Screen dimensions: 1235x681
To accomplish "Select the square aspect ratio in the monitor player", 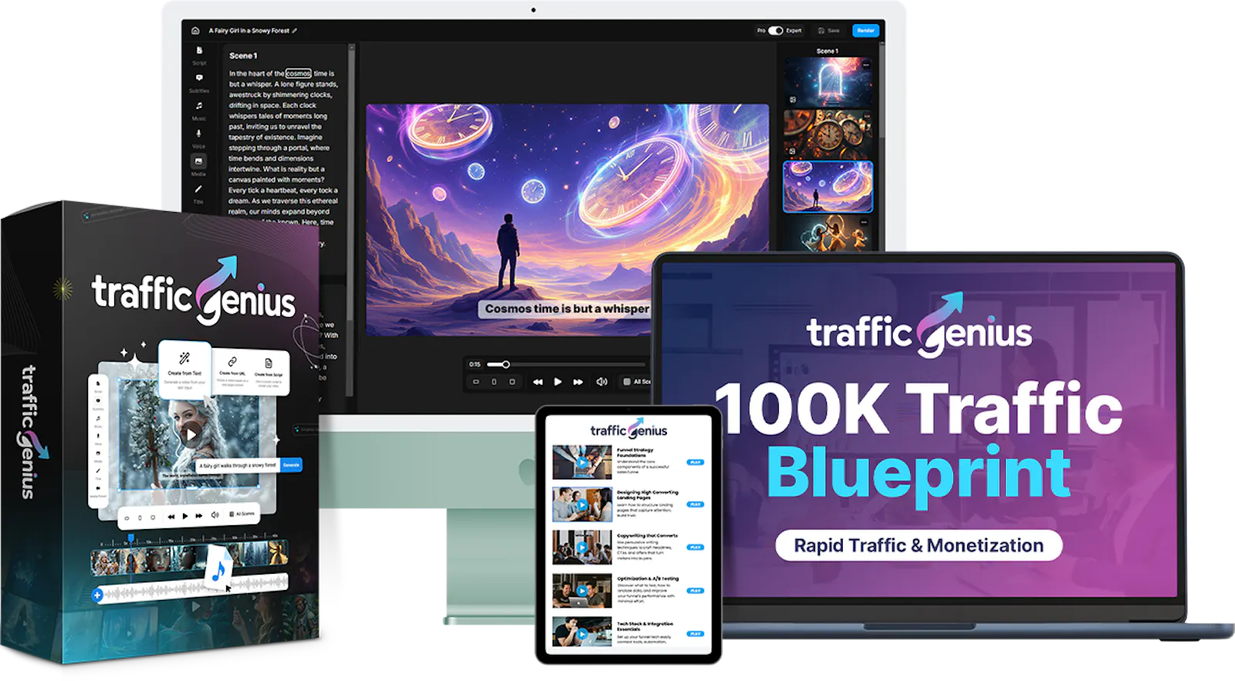I will (x=512, y=382).
